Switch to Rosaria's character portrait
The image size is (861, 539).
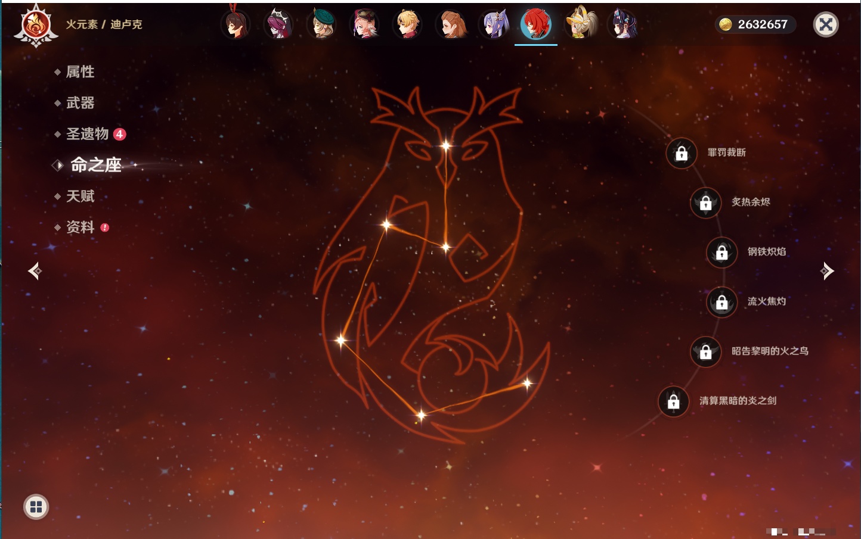(x=278, y=24)
